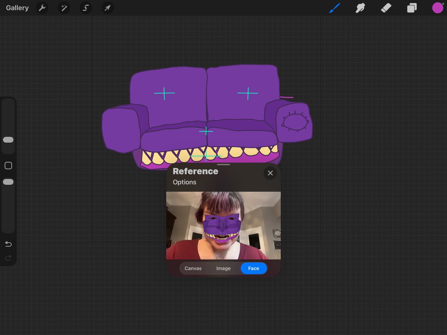The height and width of the screenshot is (335, 447).
Task: Adjust the brush size slider
Action: [x=8, y=140]
